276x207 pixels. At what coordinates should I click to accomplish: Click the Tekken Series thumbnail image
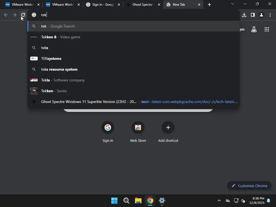[x=34, y=91]
